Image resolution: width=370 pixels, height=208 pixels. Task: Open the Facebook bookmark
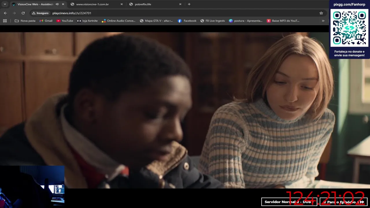[187, 21]
